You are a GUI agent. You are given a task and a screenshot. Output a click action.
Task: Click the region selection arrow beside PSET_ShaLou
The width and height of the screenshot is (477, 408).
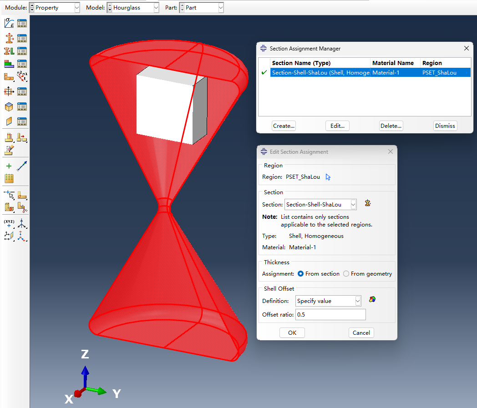(328, 177)
